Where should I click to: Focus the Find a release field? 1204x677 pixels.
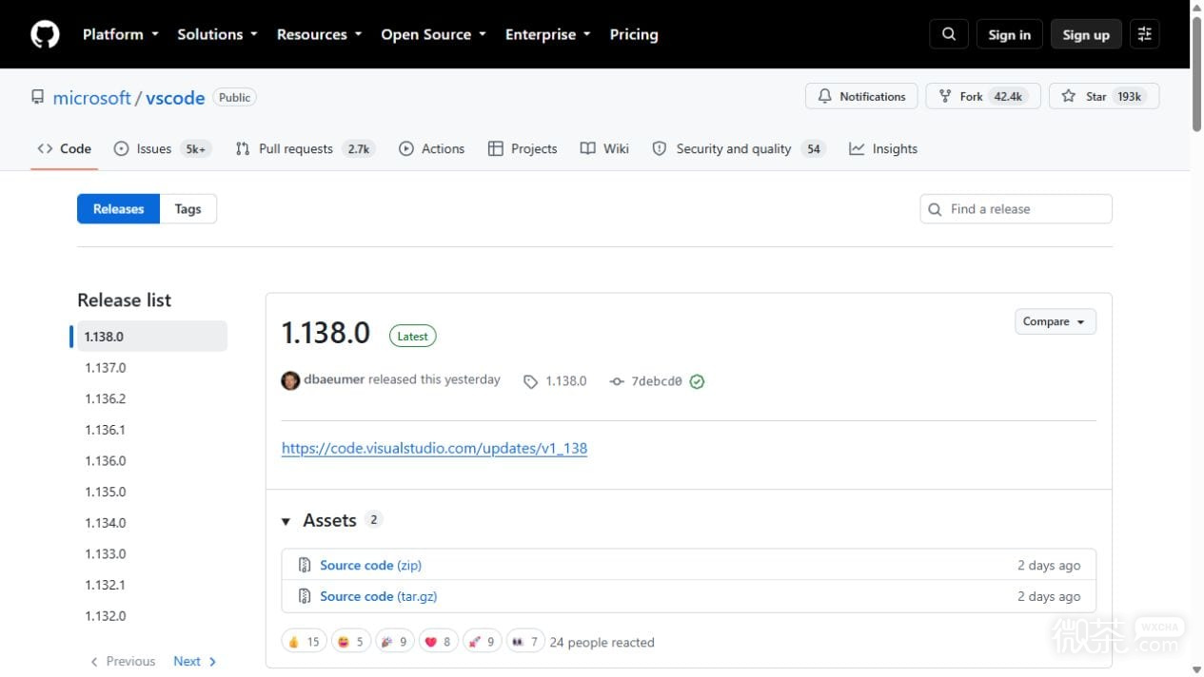pos(1016,209)
